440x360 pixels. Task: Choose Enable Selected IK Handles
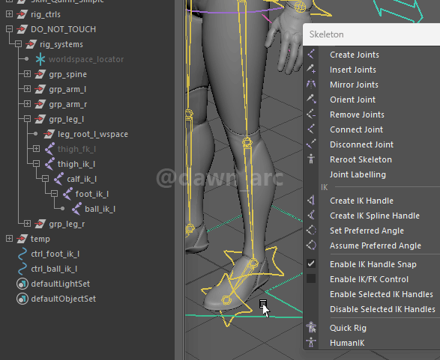382,294
